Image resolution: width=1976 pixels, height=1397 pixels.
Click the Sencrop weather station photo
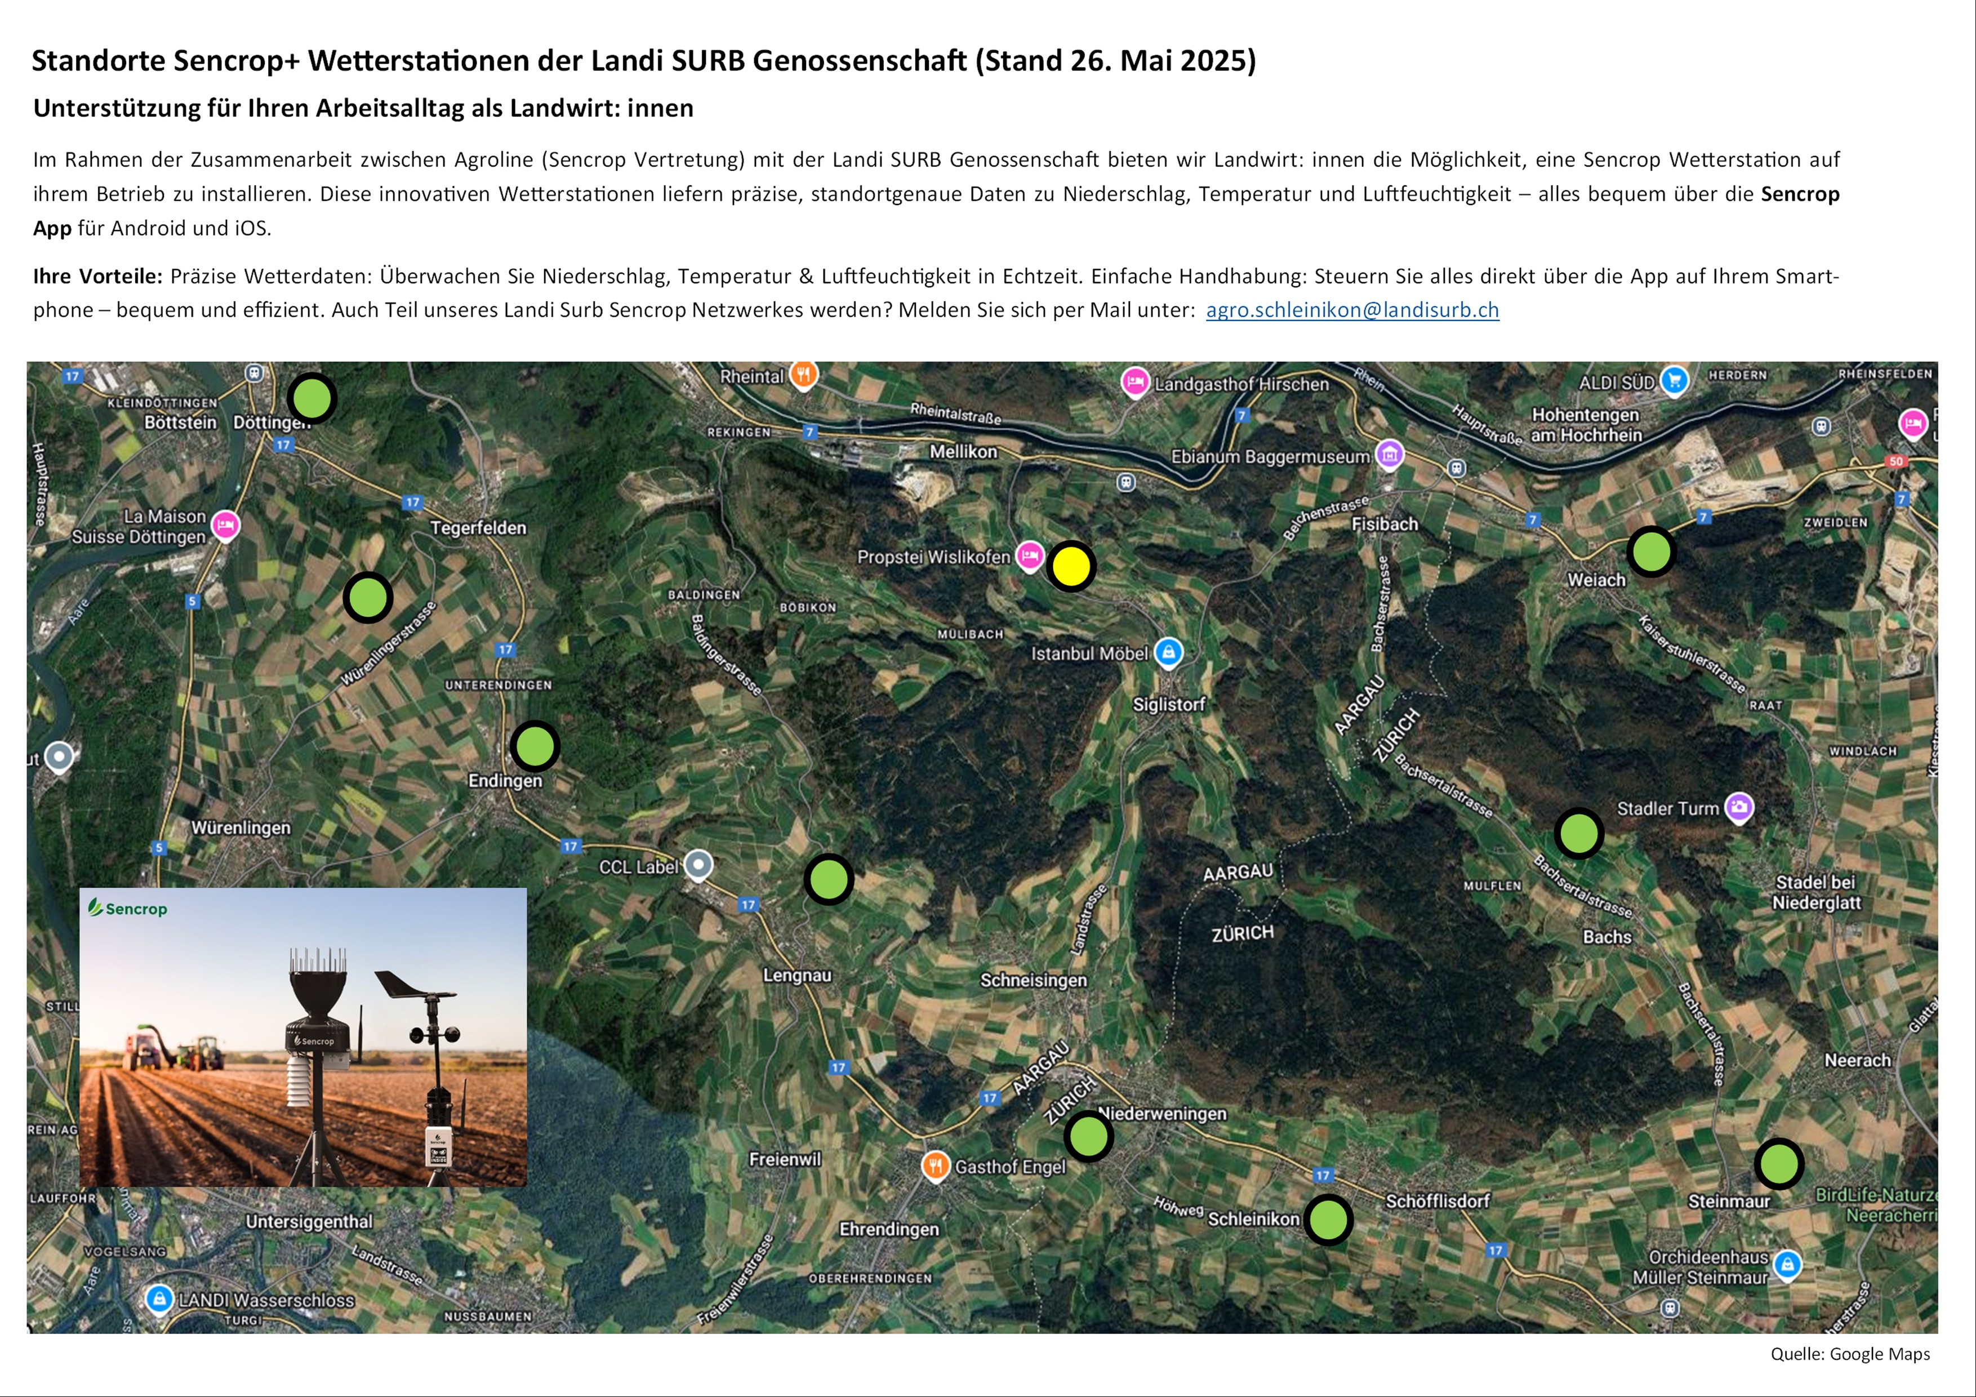point(303,1037)
